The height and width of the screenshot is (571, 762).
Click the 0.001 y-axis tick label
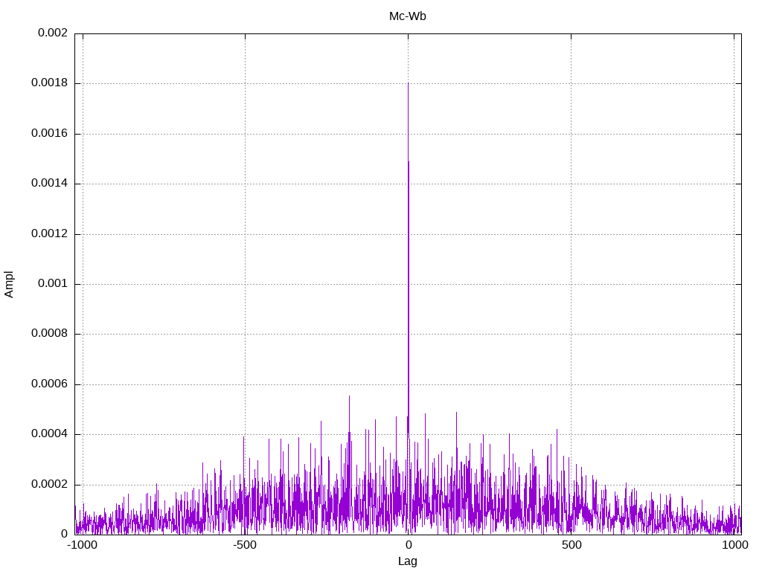pyautogui.click(x=52, y=284)
